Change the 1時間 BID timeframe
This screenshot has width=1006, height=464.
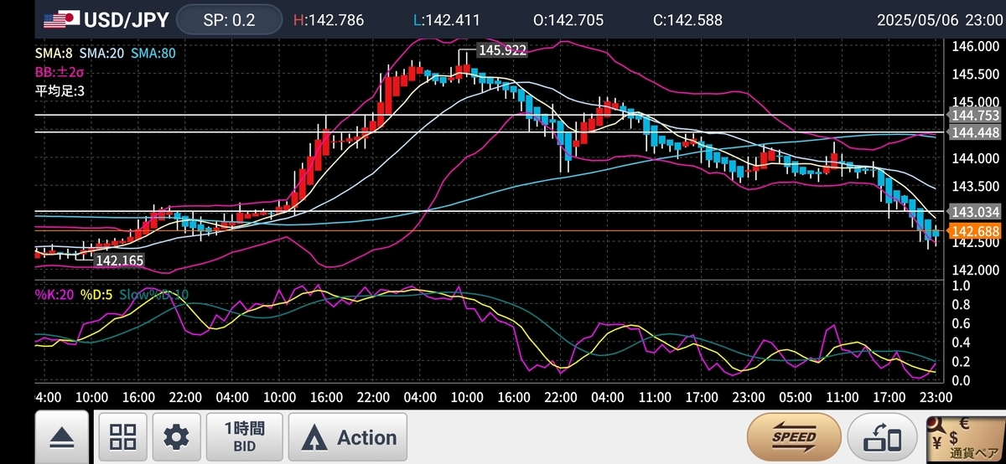pos(244,437)
